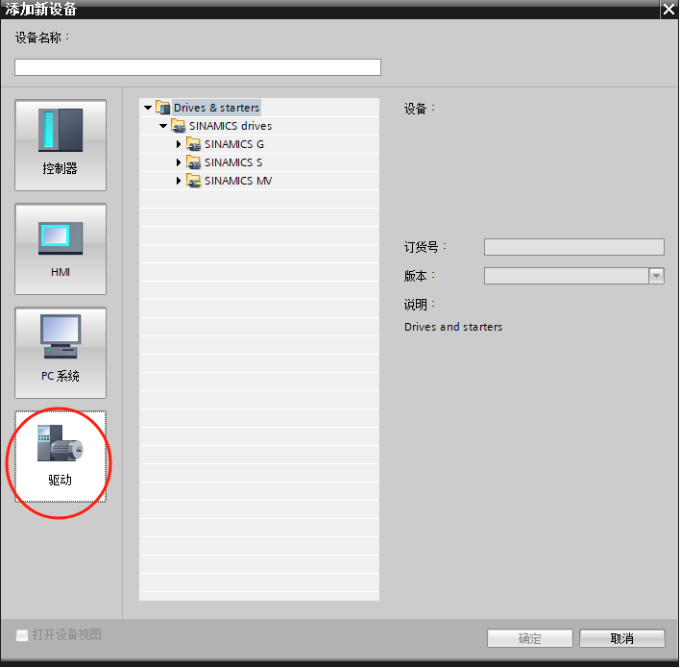Screen dimensions: 680x668
Task: Select the 'SINAMICS MV' tree label
Action: [x=238, y=181]
